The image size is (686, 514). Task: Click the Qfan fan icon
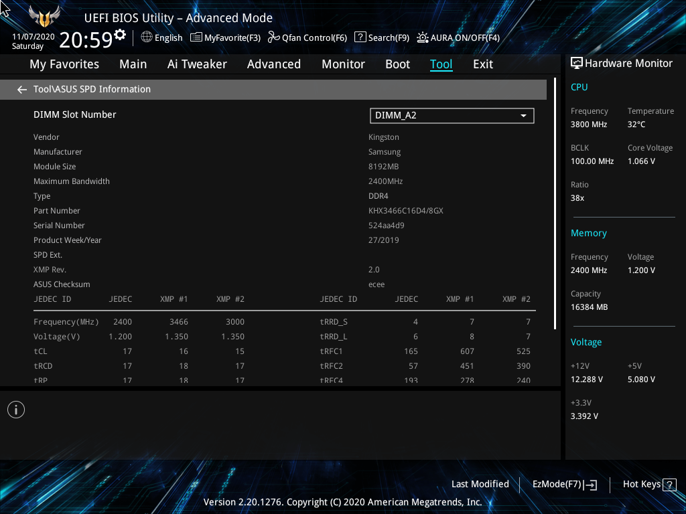pyautogui.click(x=274, y=37)
